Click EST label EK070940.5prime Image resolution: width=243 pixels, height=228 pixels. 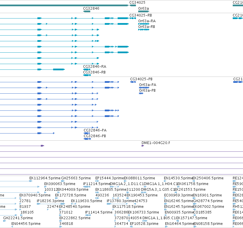click(x=35, y=195)
